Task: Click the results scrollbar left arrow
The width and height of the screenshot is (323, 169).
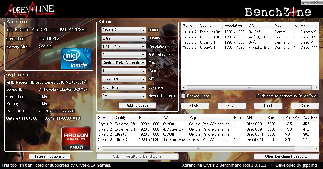Action: pyautogui.click(x=99, y=149)
